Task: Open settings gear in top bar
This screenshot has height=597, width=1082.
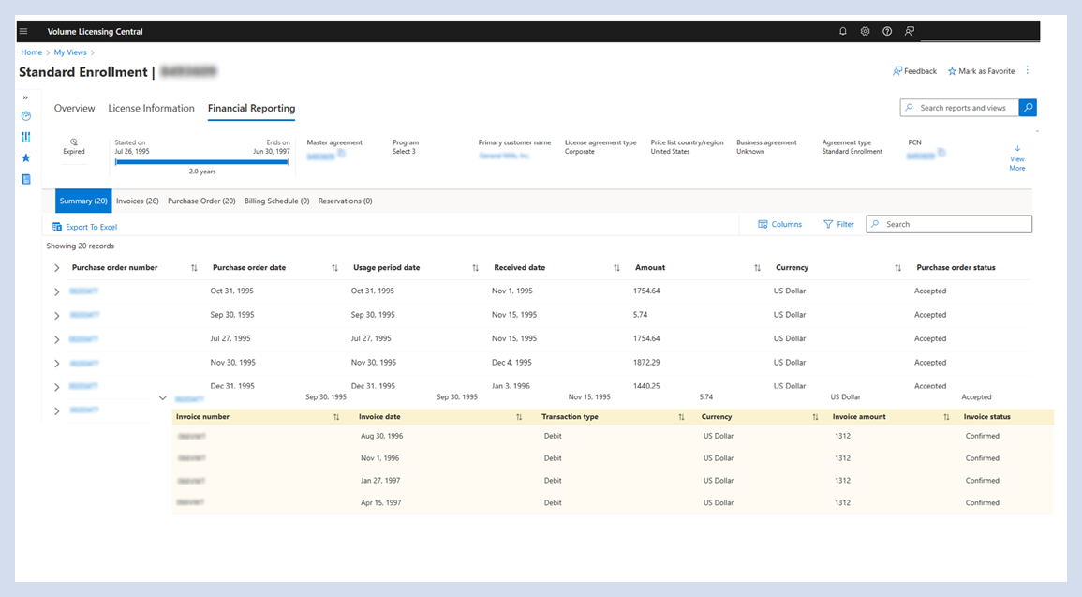Action: click(x=865, y=31)
